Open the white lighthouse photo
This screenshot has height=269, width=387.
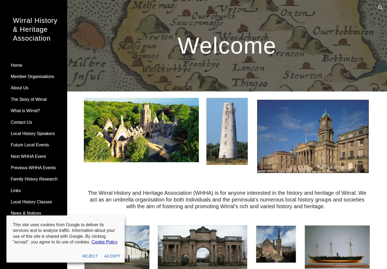click(227, 131)
